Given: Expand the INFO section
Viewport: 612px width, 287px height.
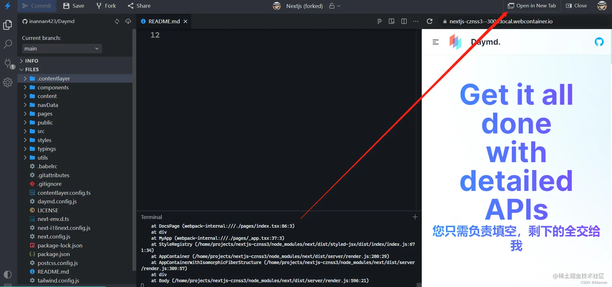Looking at the screenshot, I should [75, 61].
